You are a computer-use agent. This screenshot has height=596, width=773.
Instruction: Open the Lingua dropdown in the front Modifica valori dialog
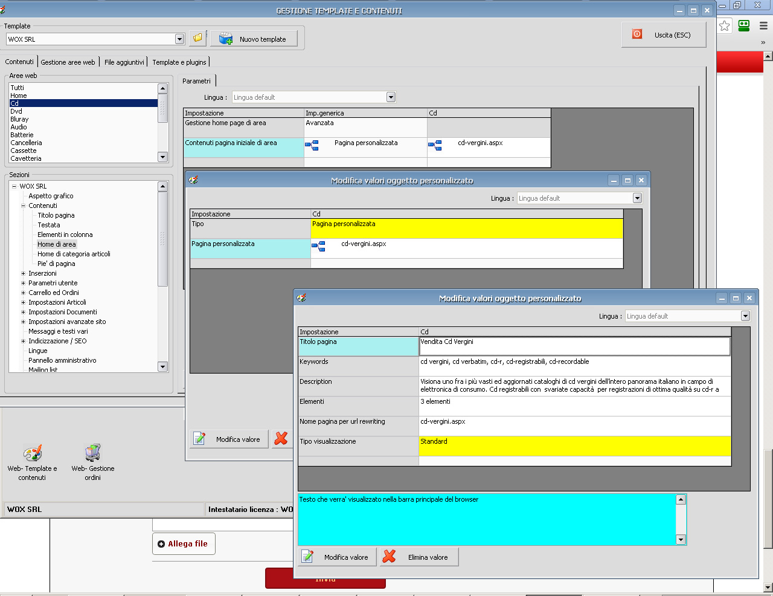pos(745,316)
